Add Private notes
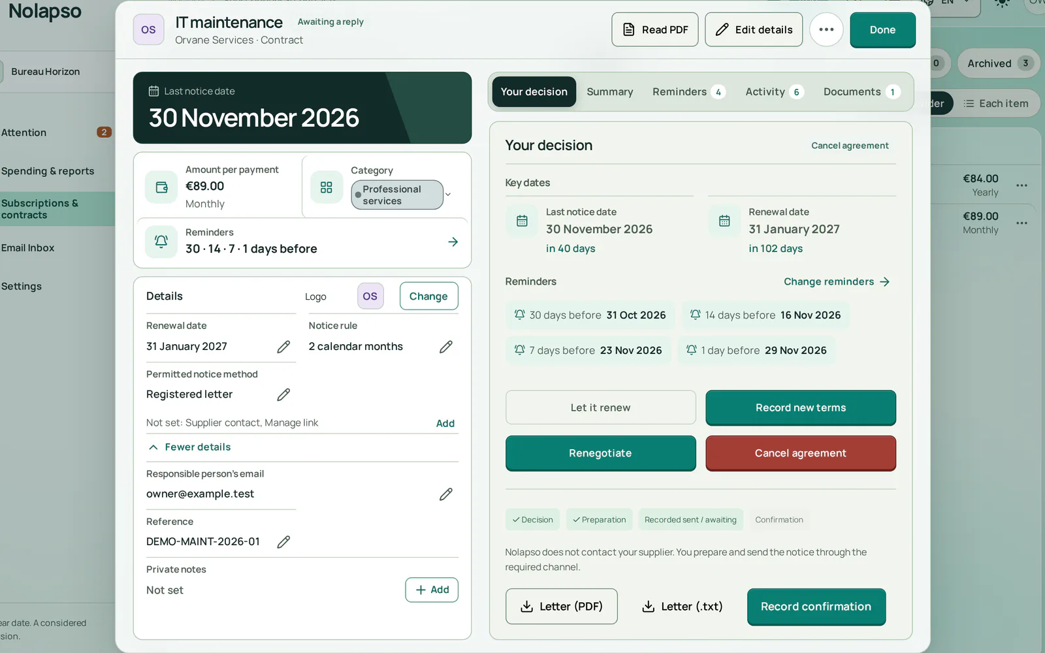Screen dimensions: 1045x653 click(432, 590)
